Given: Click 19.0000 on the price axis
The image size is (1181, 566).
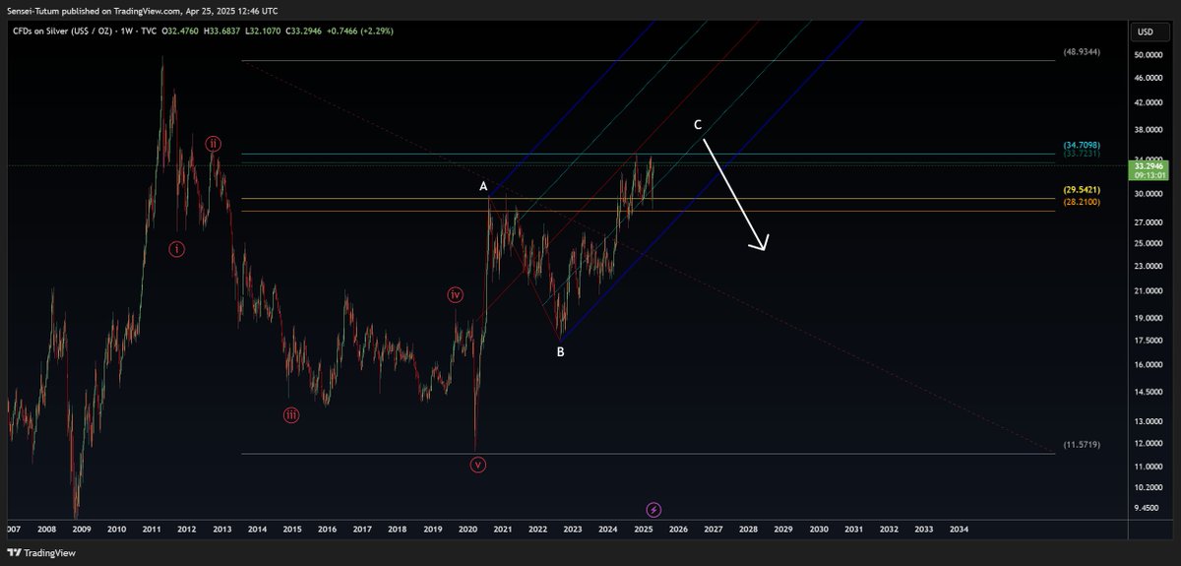Looking at the screenshot, I should coord(1149,319).
